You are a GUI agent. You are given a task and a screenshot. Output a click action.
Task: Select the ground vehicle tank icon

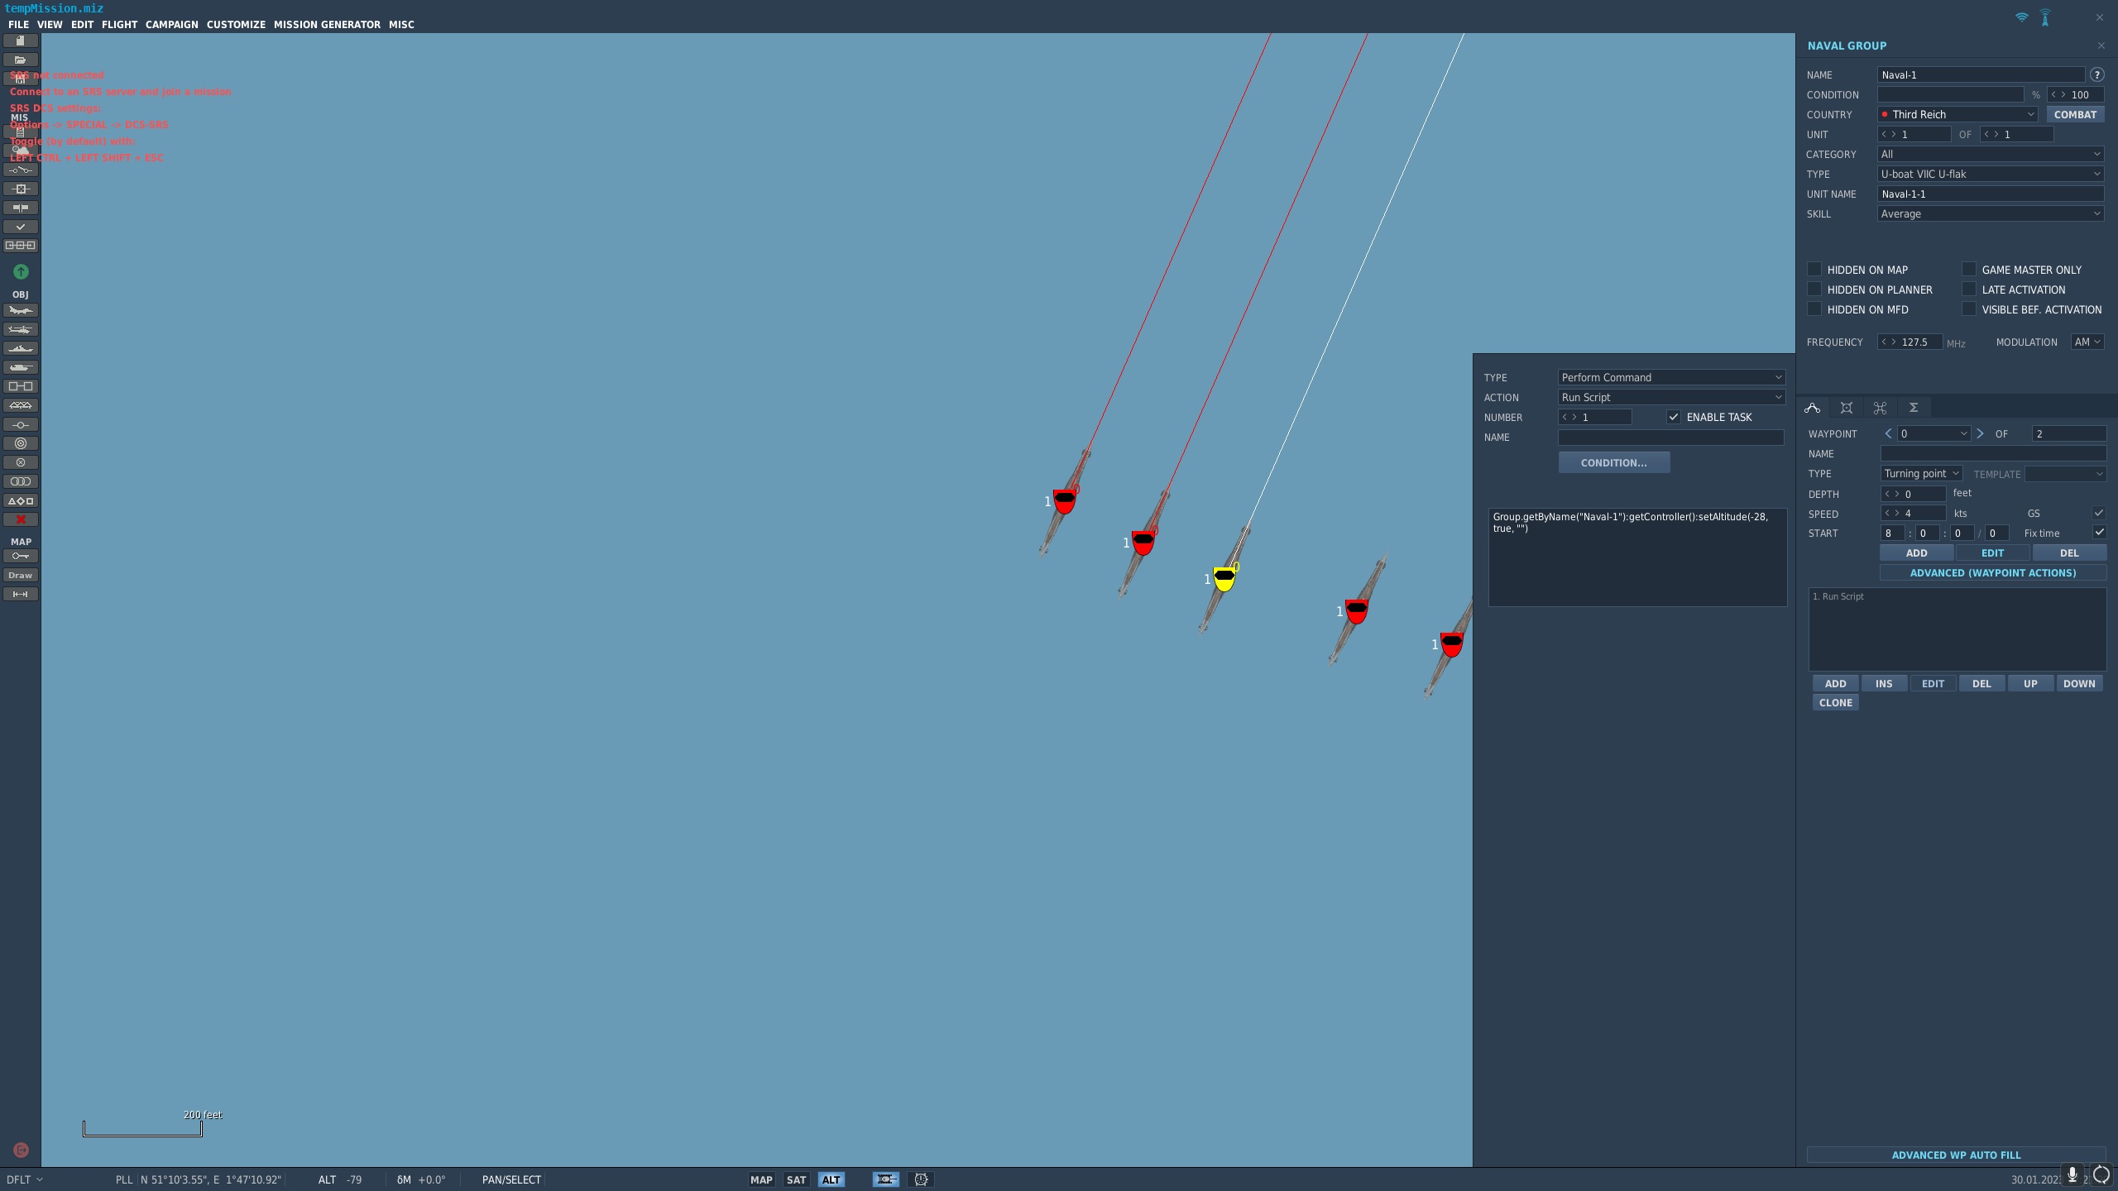tap(21, 368)
